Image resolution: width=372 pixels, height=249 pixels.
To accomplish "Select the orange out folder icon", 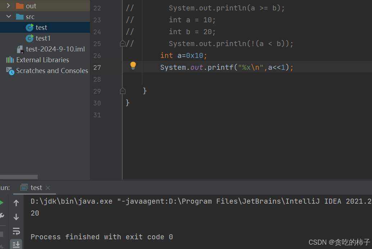I will pos(20,6).
